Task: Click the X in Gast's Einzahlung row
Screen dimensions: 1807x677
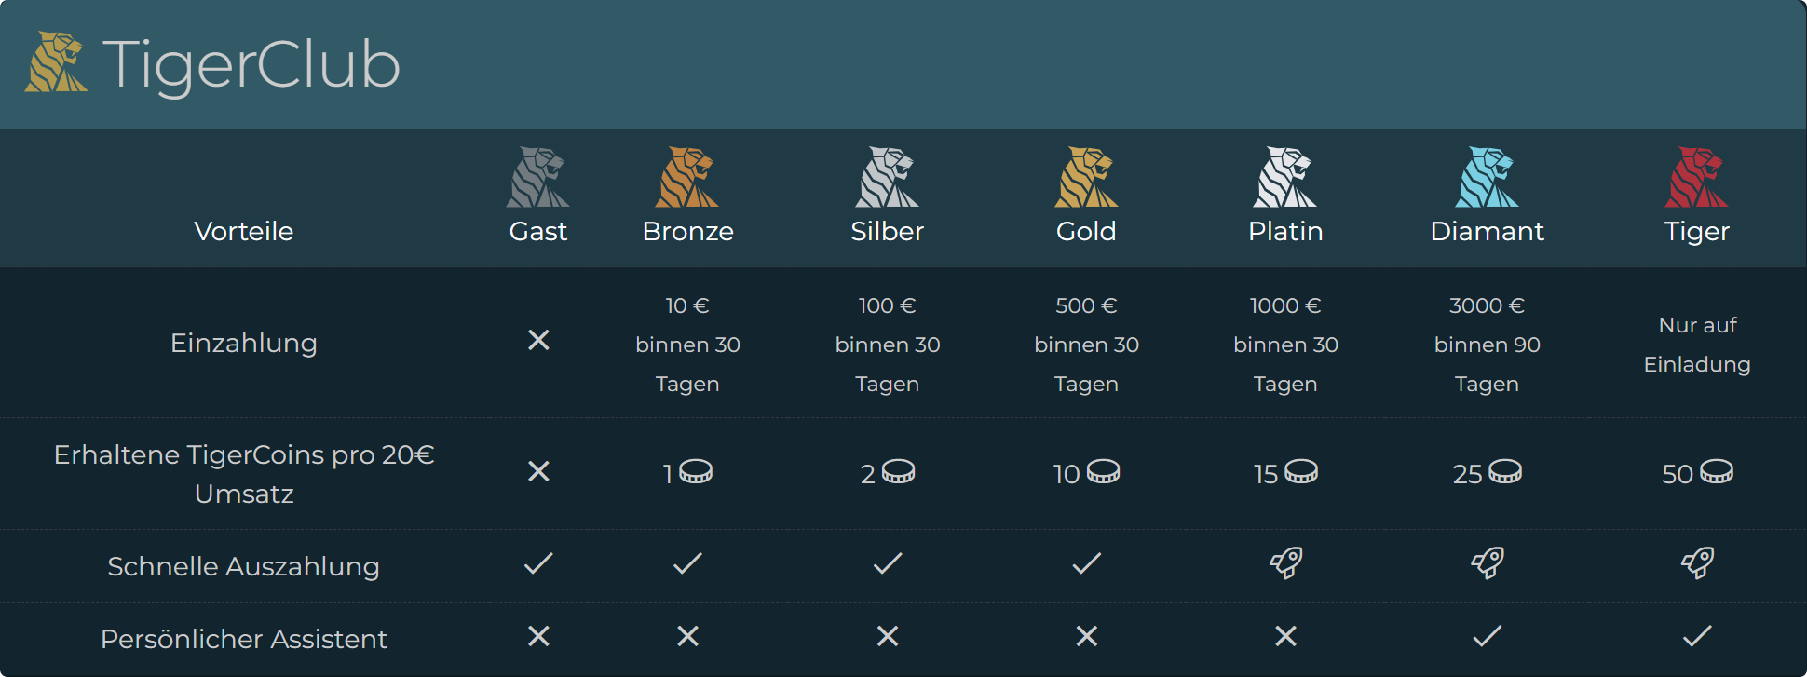Action: pos(538,341)
